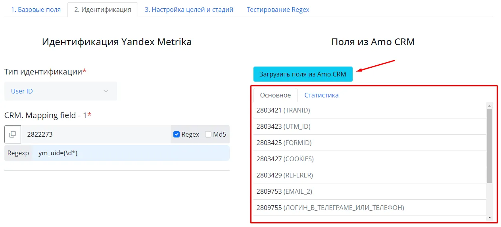This screenshot has height=227, width=501.
Task: Click 'Загрузить поля из Amo CRM' button
Action: click(x=303, y=74)
